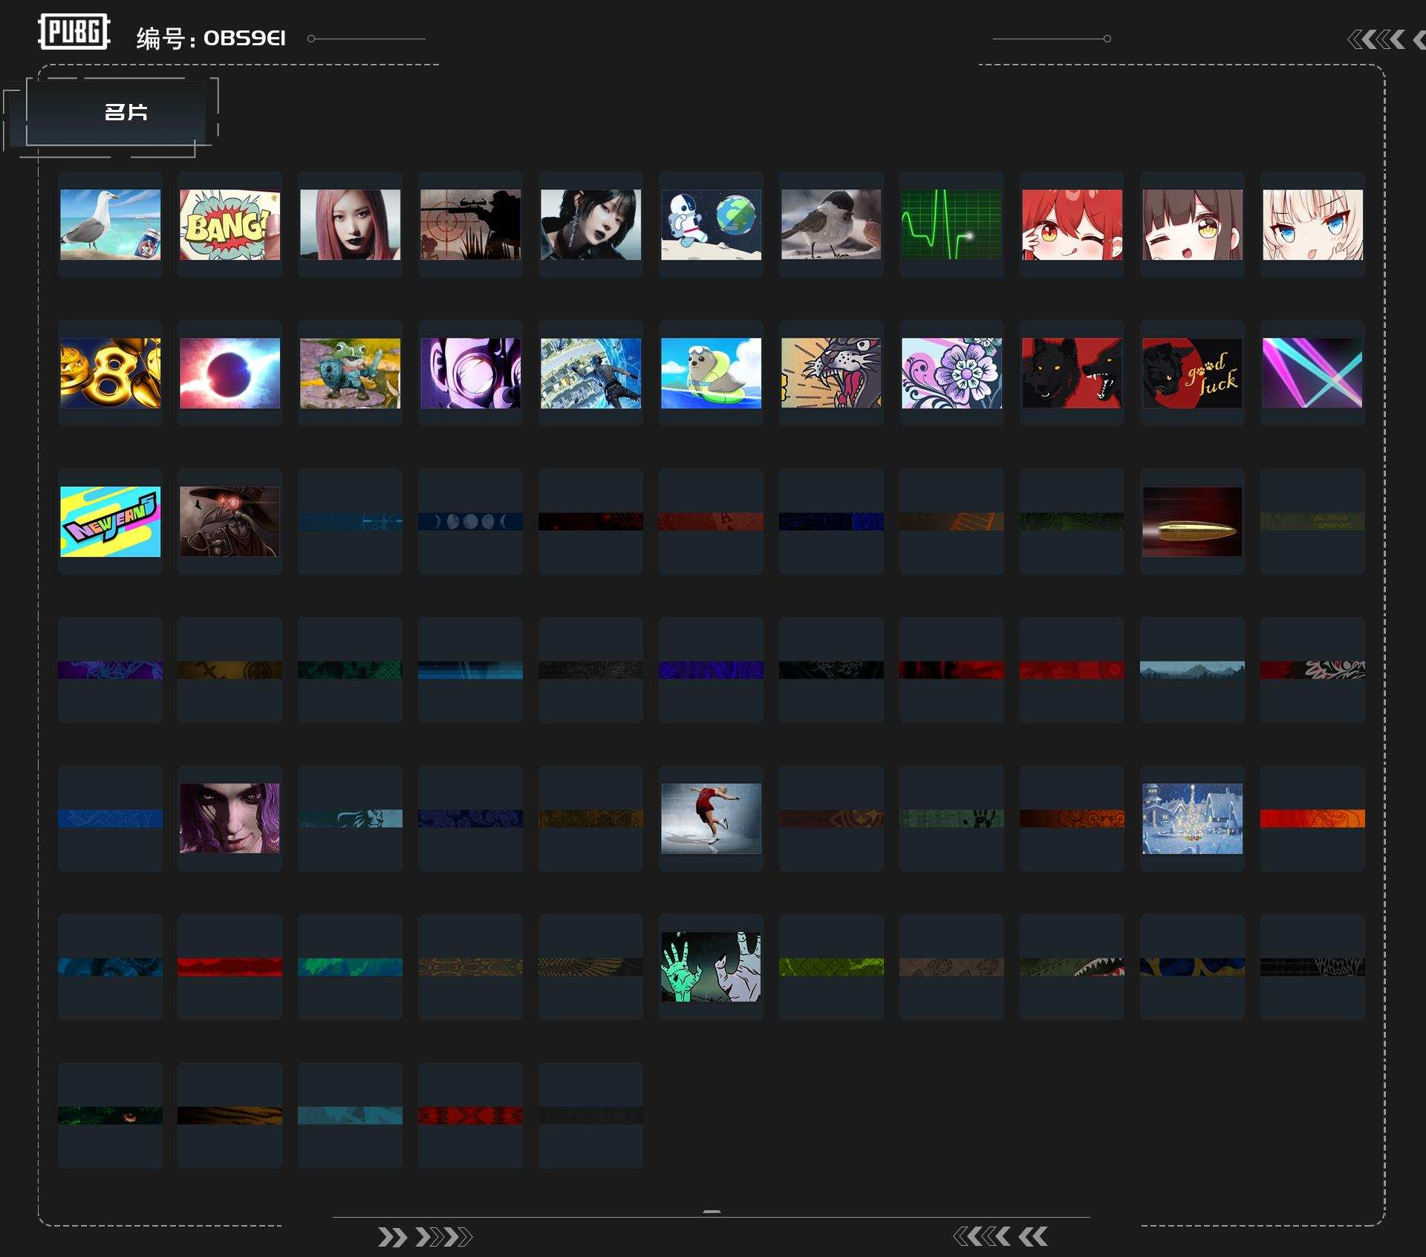Click the ID text OBS9EI
This screenshot has width=1426, height=1257.
coord(244,38)
